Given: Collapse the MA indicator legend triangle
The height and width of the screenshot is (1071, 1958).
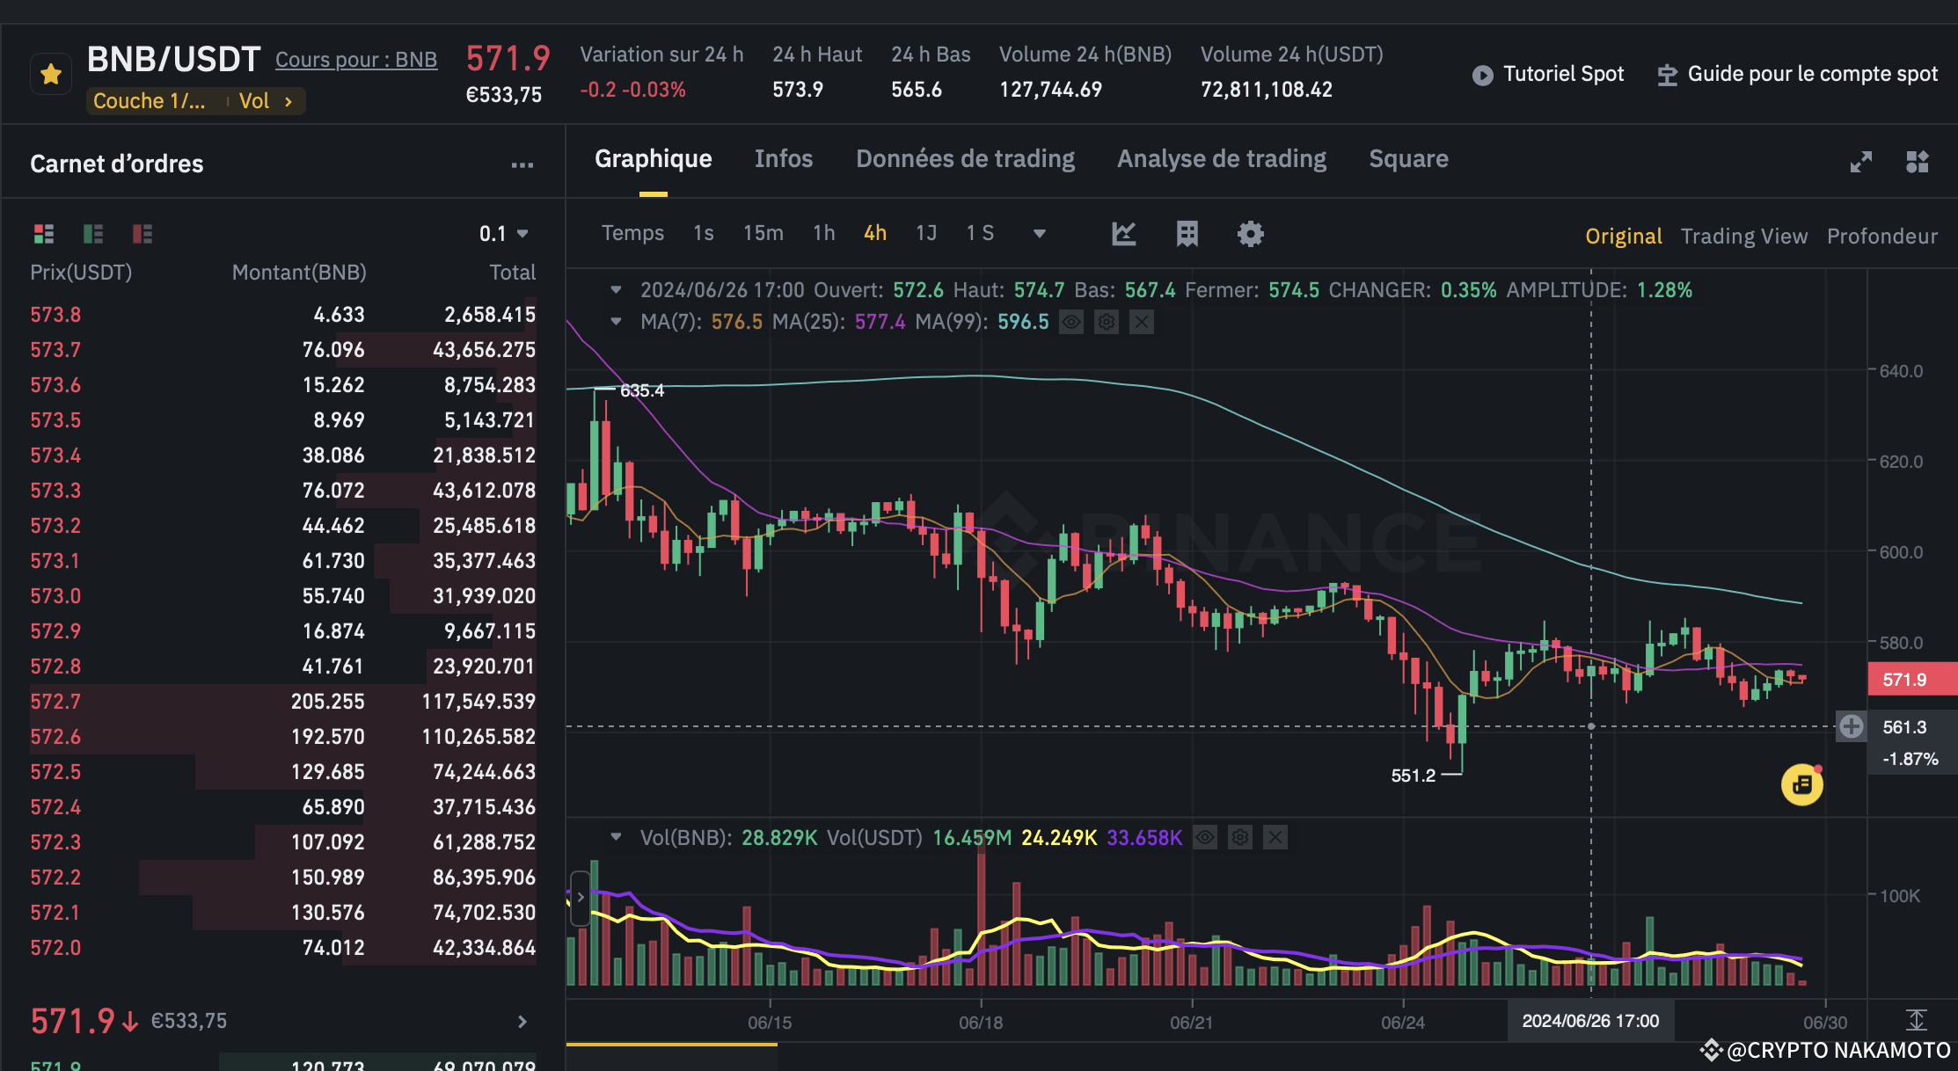Looking at the screenshot, I should click(x=616, y=322).
